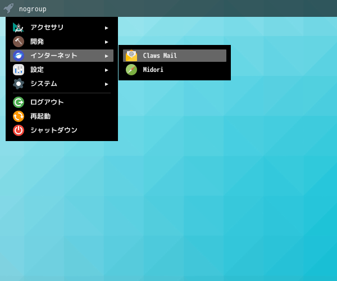Screen dimensions: 337x281
Task: Open the アクセサリ menu entry
Action: click(x=62, y=28)
